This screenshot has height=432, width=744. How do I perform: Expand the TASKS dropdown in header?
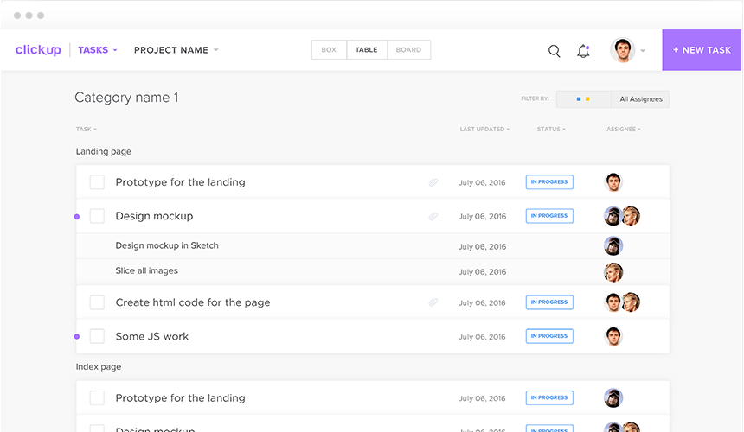[97, 50]
